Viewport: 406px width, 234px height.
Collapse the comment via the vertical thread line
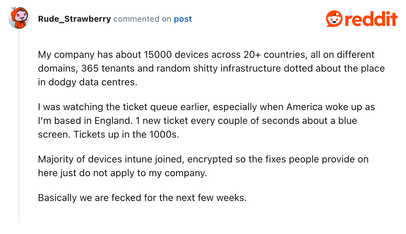coord(19,126)
